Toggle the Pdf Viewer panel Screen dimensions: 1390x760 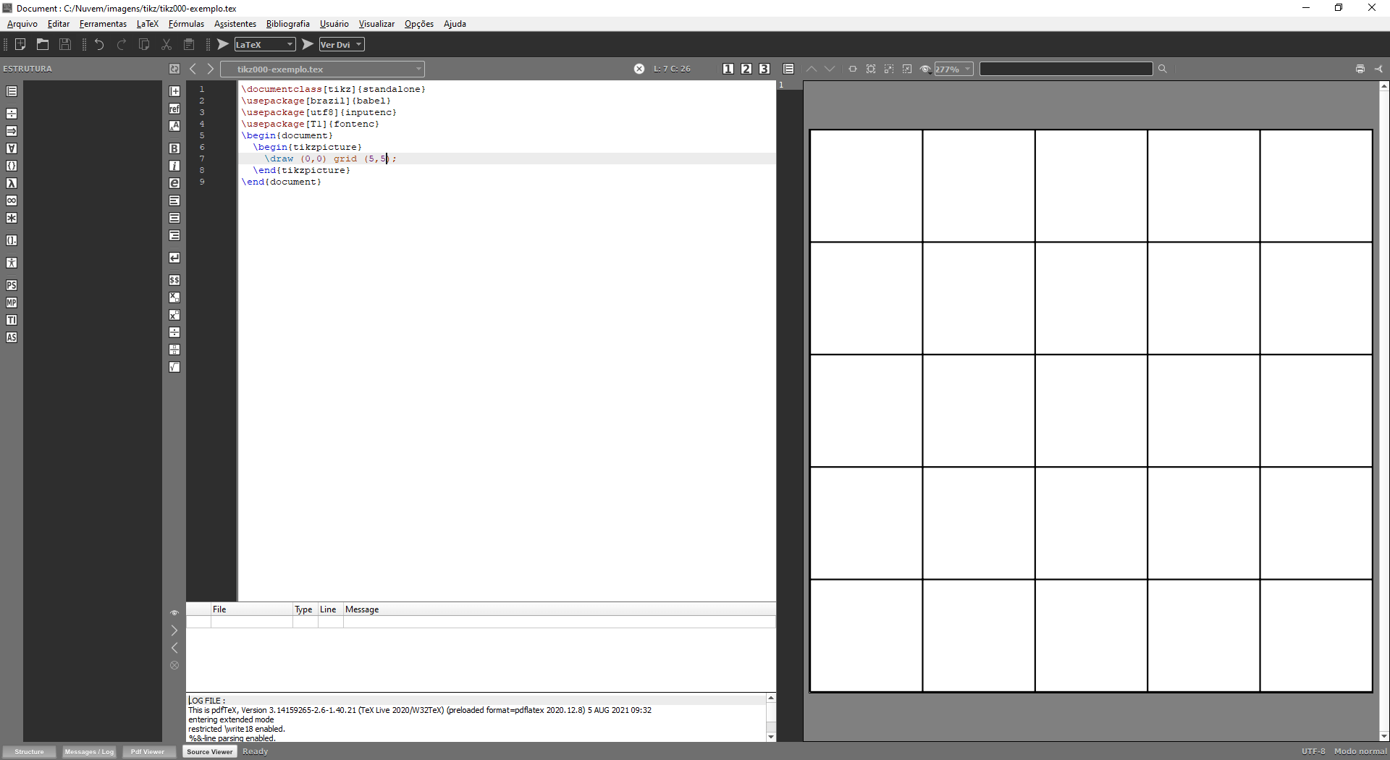(148, 751)
